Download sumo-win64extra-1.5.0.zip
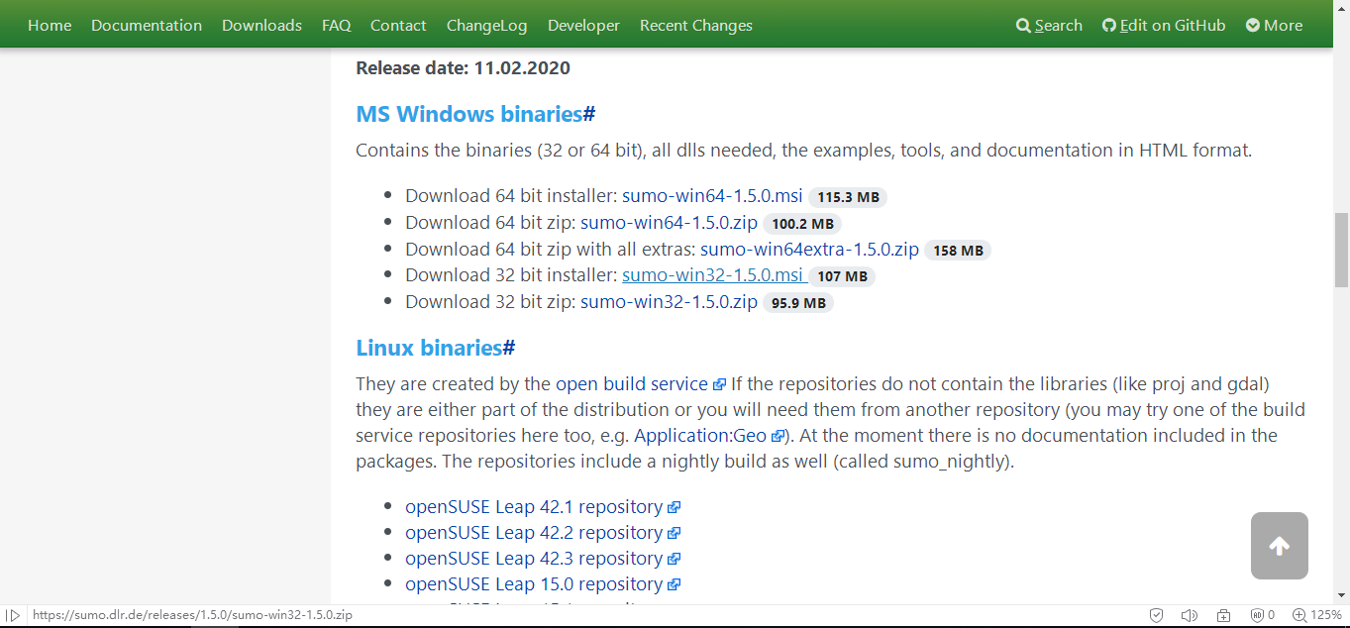Viewport: 1350px width, 628px height. coord(809,250)
